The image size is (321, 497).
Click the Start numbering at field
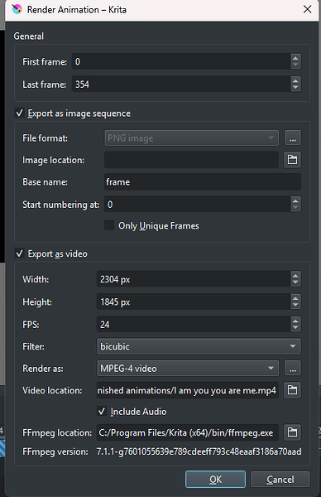198,205
